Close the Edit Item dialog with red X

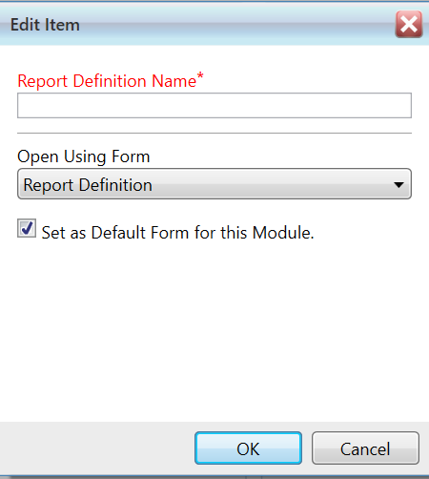pyautogui.click(x=409, y=25)
